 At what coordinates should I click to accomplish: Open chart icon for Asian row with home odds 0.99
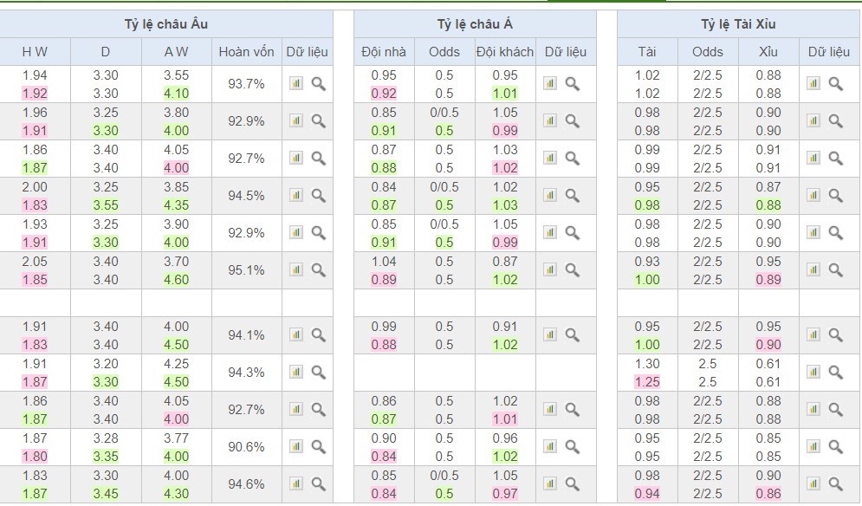pos(550,335)
